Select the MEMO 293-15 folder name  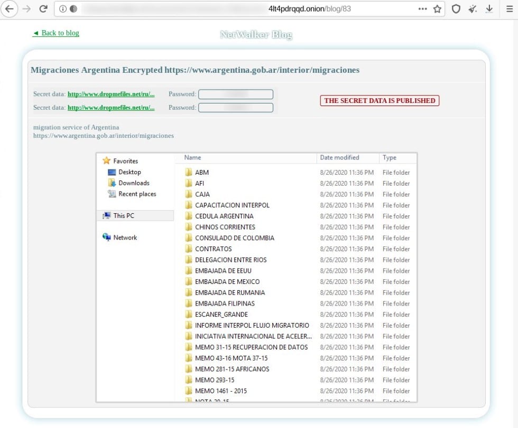click(215, 380)
